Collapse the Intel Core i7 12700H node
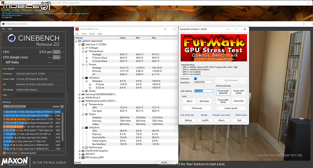Screen dimensions: 313x168 coord(79,44)
